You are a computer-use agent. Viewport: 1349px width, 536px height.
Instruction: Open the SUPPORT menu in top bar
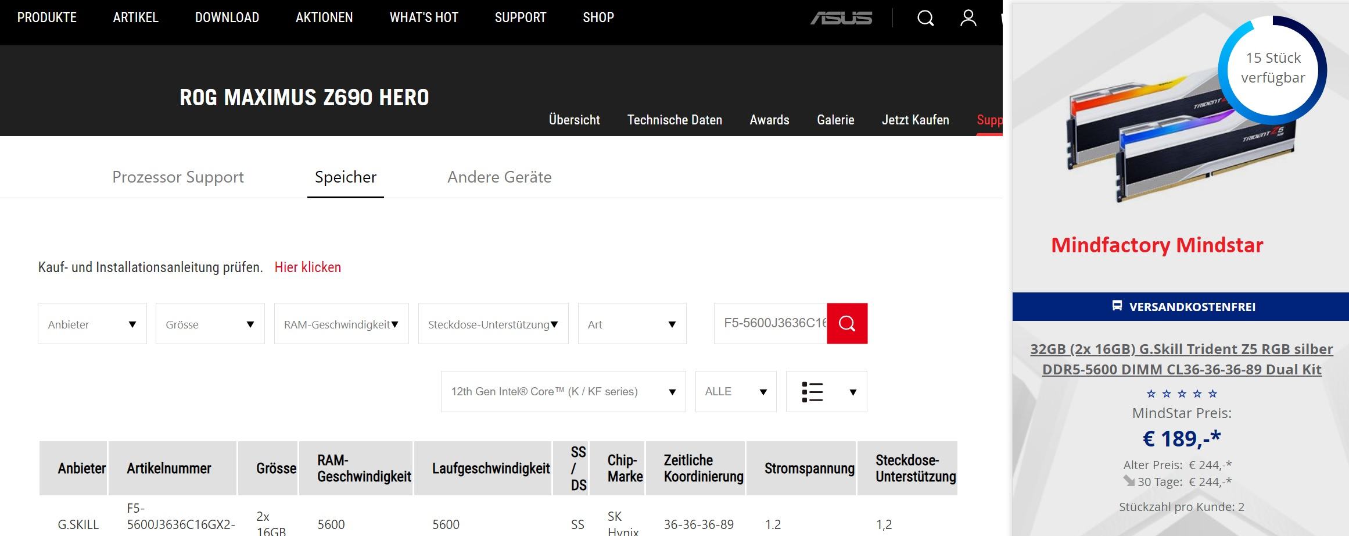521,17
